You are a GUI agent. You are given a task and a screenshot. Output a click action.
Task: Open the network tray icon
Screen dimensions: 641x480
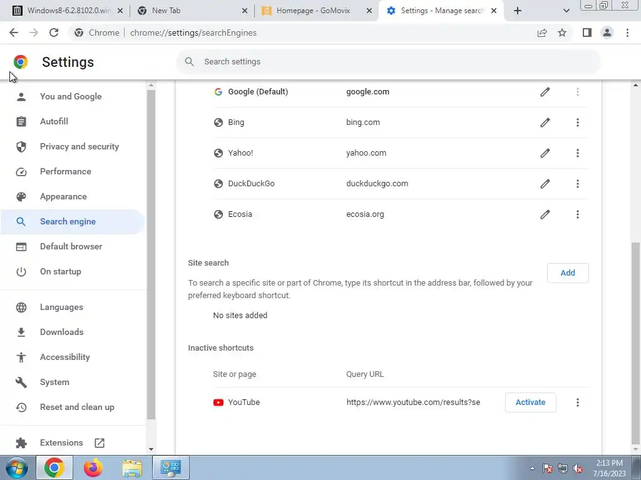pos(563,469)
